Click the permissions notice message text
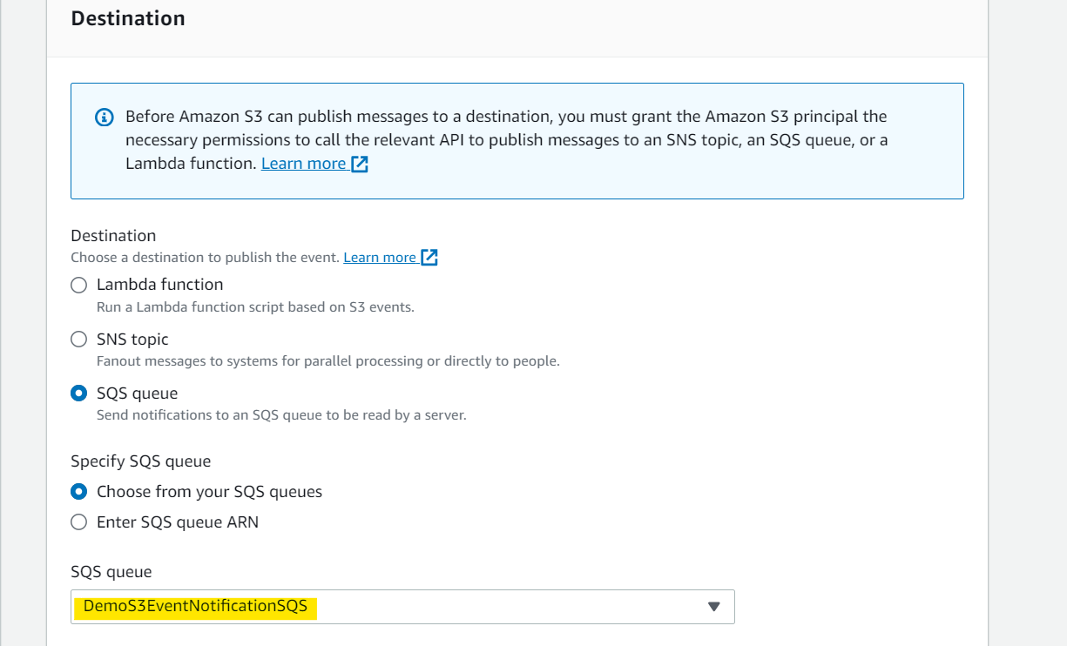The height and width of the screenshot is (646, 1067). [507, 139]
